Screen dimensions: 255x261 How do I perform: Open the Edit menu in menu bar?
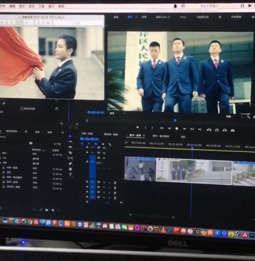pos(12,6)
